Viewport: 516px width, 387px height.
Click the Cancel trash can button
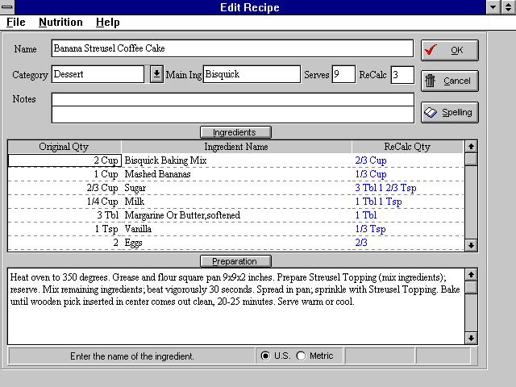click(x=449, y=81)
